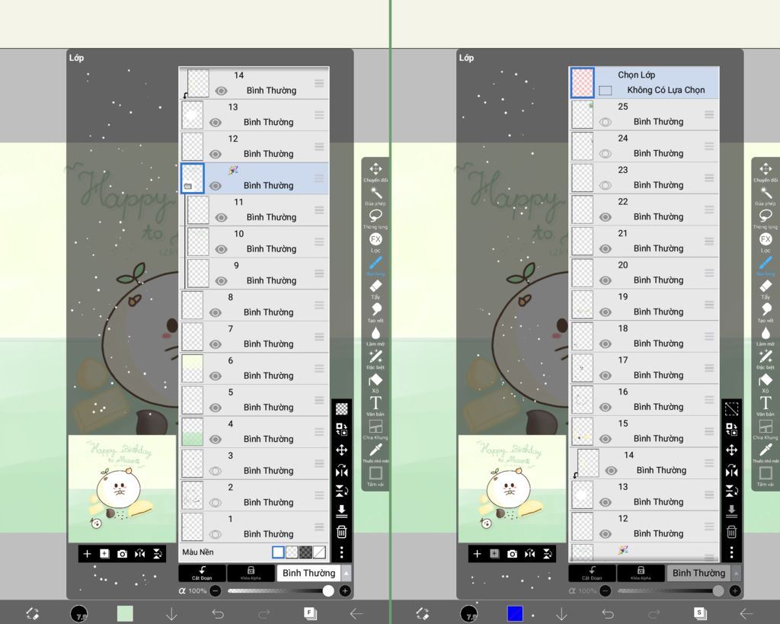Click blend mode up-arrow beside Bình Thường, left panel

(347, 573)
